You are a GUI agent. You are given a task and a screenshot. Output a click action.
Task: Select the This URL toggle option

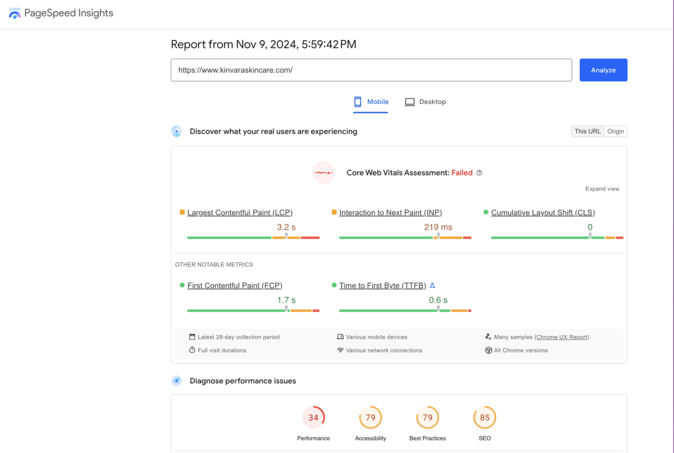tap(587, 131)
